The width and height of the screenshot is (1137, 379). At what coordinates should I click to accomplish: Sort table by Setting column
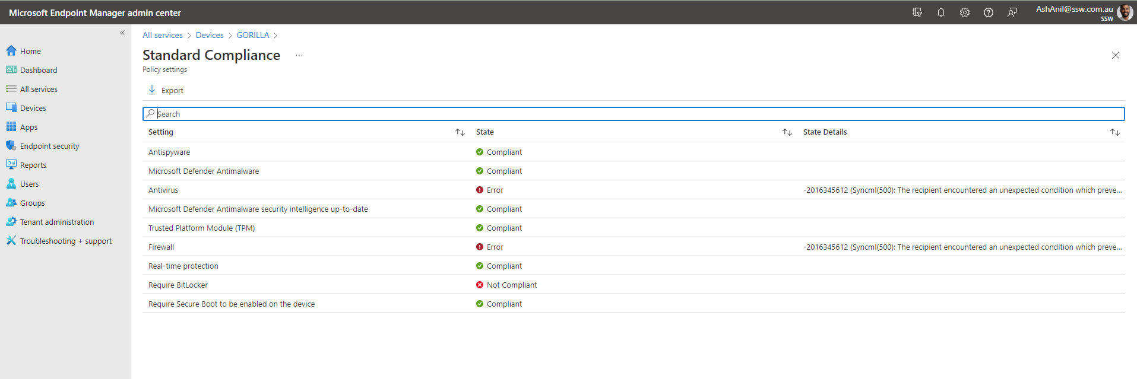point(460,132)
